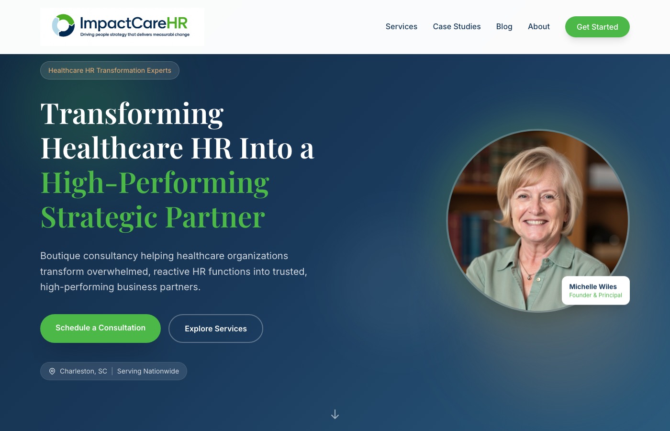Viewport: 670px width, 431px height.
Task: Click the Founder & Principal caption
Action: (x=595, y=295)
